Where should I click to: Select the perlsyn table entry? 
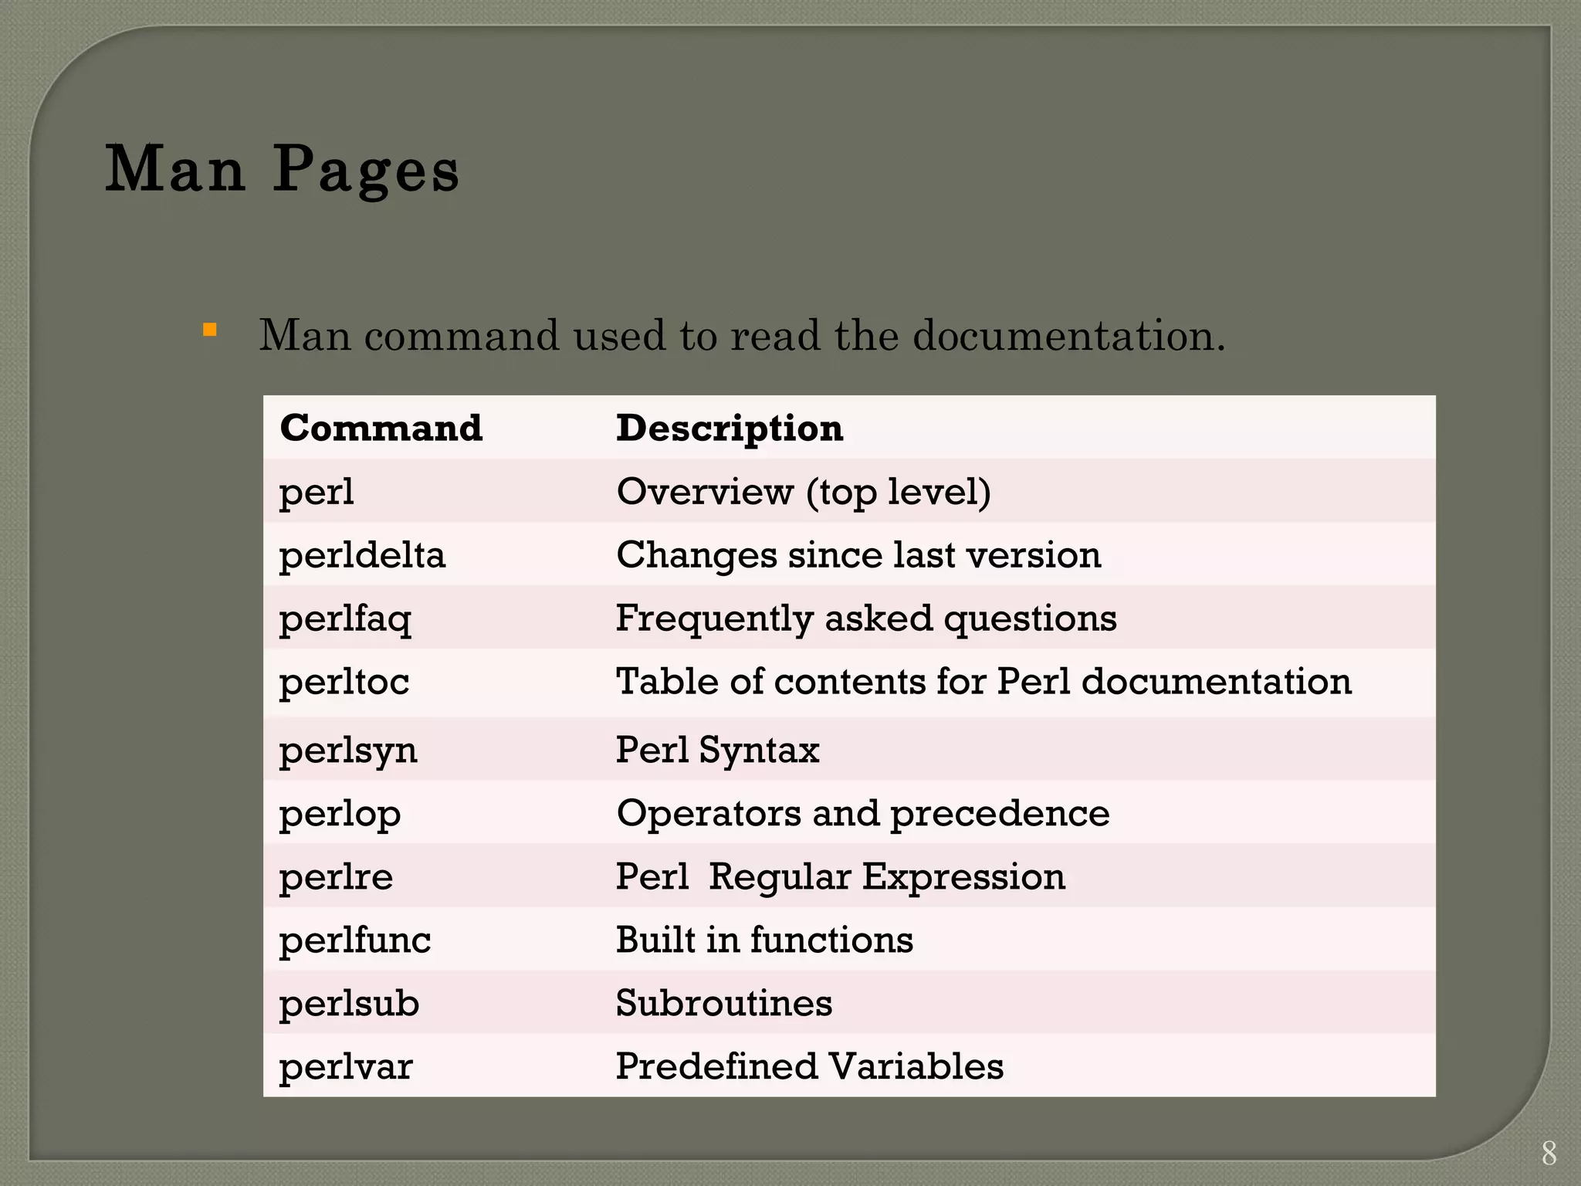[348, 750]
